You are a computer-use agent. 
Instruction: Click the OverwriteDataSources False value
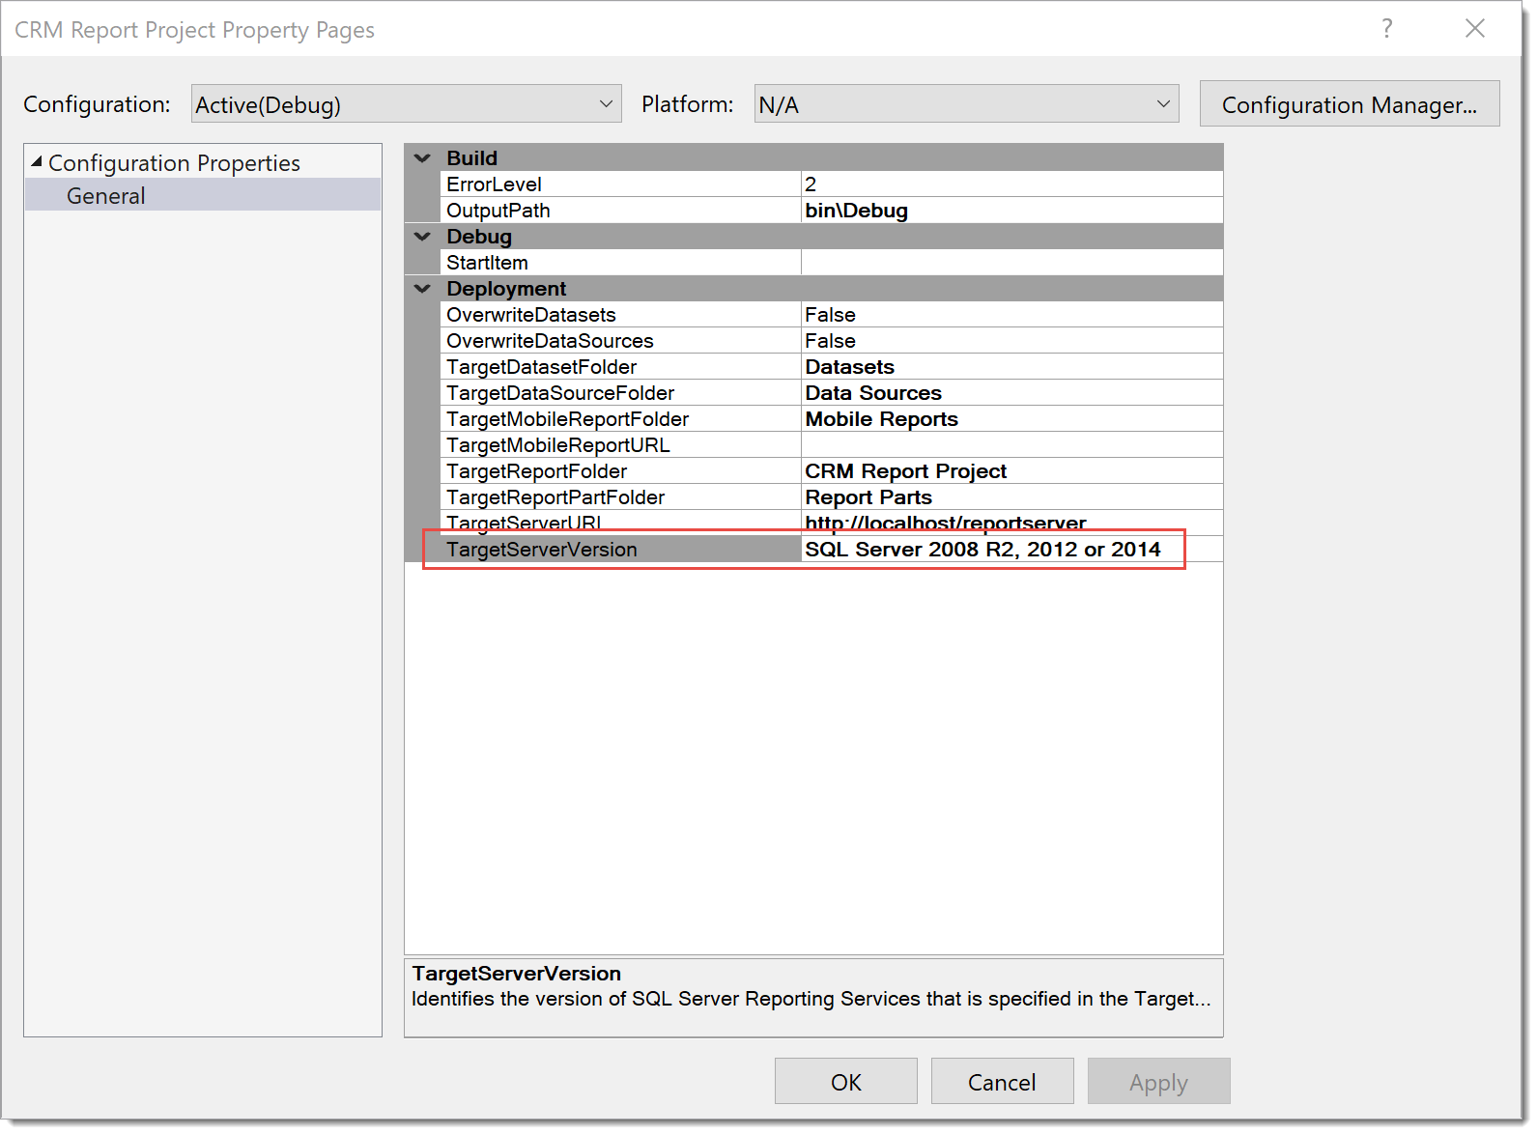click(x=1012, y=340)
